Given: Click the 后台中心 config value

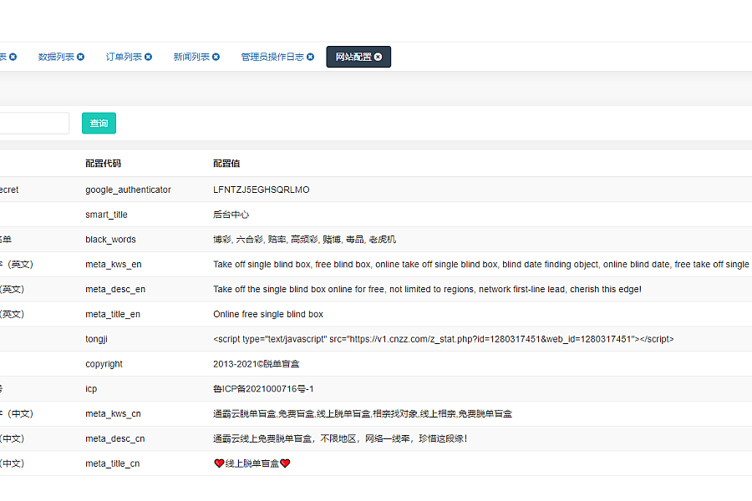Looking at the screenshot, I should point(231,215).
